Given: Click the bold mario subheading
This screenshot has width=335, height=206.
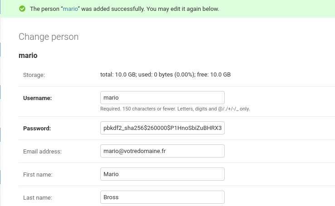Looking at the screenshot, I should pyautogui.click(x=28, y=55).
